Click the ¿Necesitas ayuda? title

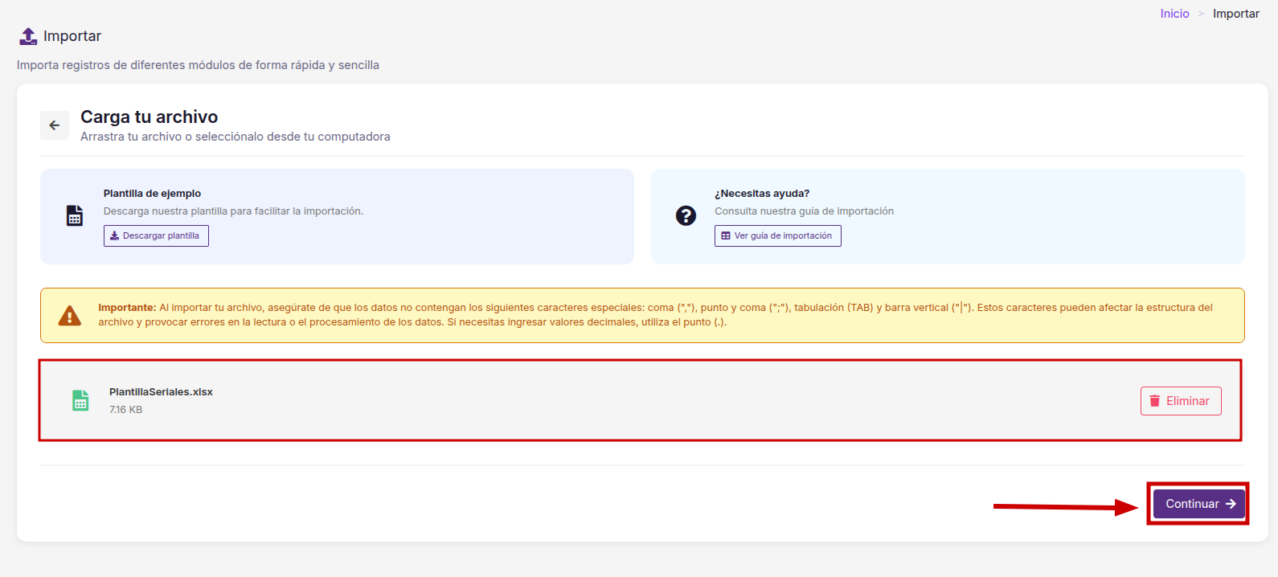tap(762, 194)
